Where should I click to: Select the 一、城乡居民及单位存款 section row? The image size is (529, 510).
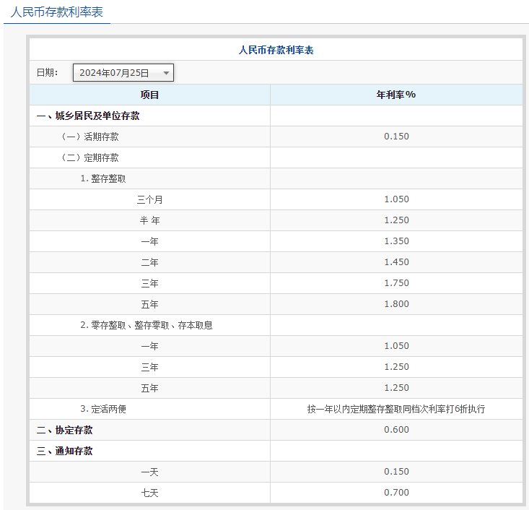coord(88,116)
